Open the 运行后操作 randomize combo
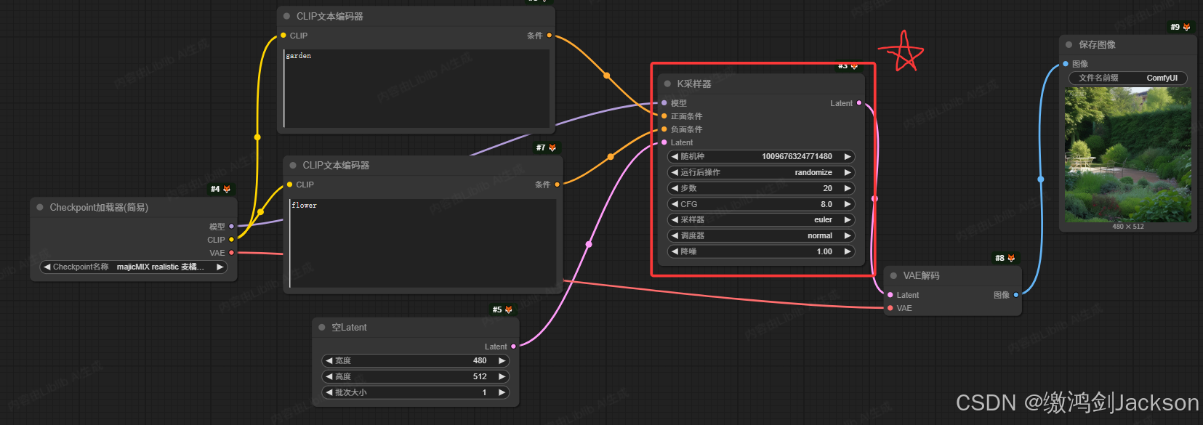Screen dimensions: 1203x425 761,172
